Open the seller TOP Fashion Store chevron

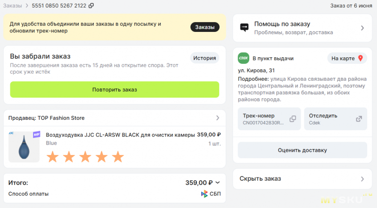click(x=218, y=118)
